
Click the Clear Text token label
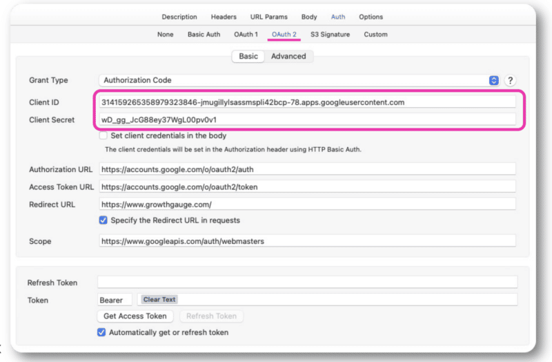click(159, 300)
